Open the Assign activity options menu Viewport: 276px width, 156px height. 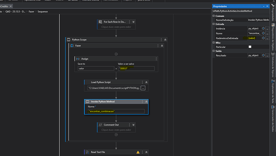click(156, 59)
